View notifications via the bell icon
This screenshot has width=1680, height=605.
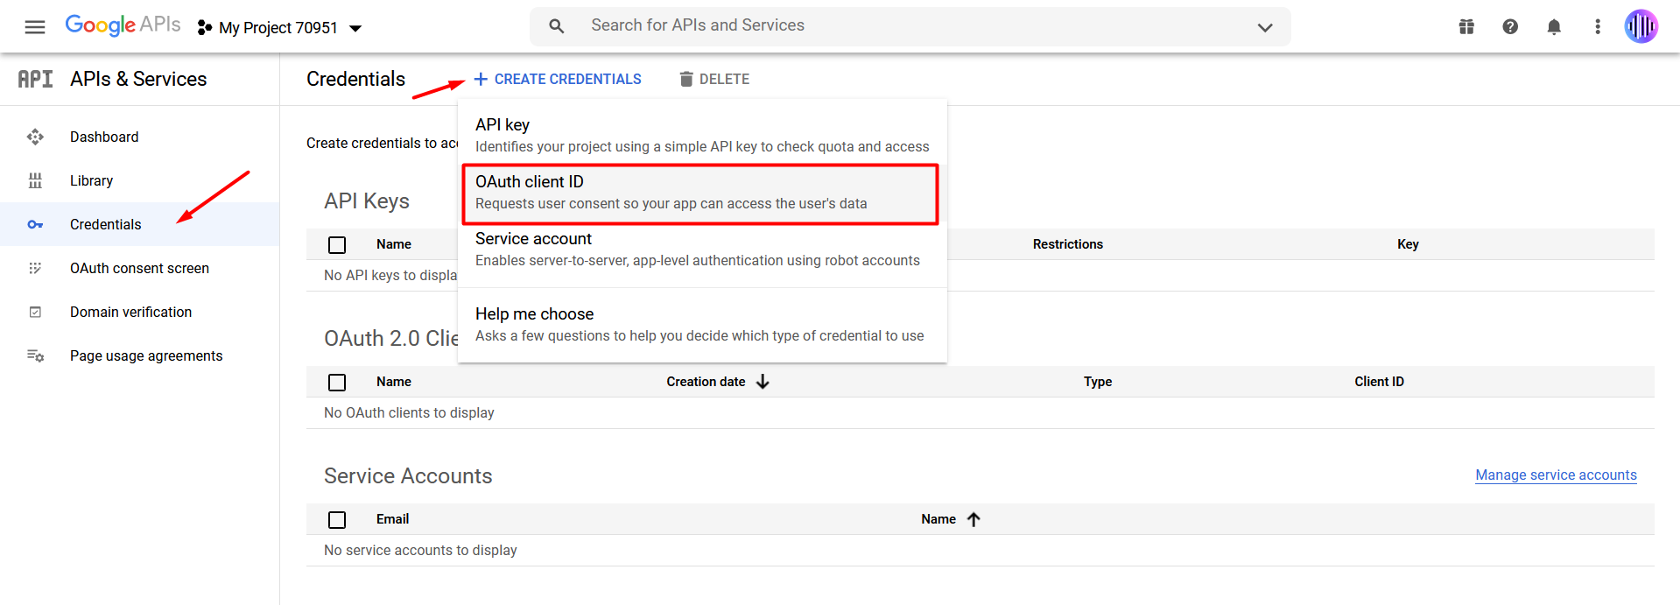tap(1554, 27)
